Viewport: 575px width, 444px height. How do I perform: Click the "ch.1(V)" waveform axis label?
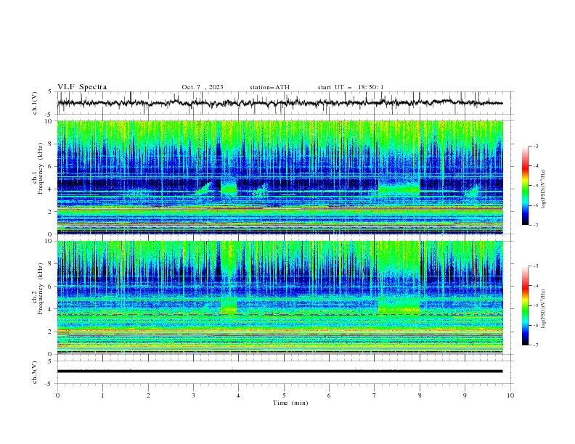(35, 103)
